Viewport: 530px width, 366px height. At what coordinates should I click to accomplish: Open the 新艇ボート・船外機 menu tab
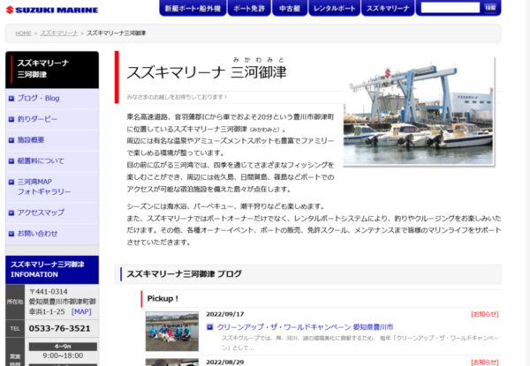[x=193, y=8]
